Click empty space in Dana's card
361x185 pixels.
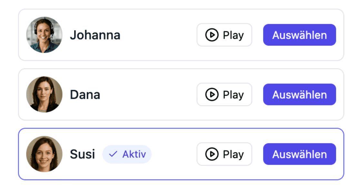(148, 95)
